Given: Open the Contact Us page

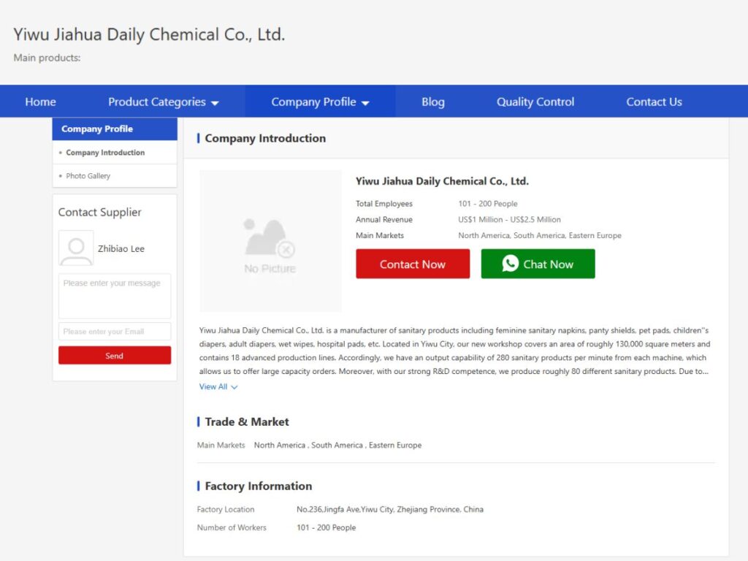Looking at the screenshot, I should [654, 102].
